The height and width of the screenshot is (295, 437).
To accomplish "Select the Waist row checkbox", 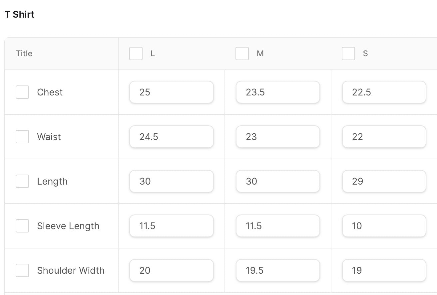I will click(22, 137).
